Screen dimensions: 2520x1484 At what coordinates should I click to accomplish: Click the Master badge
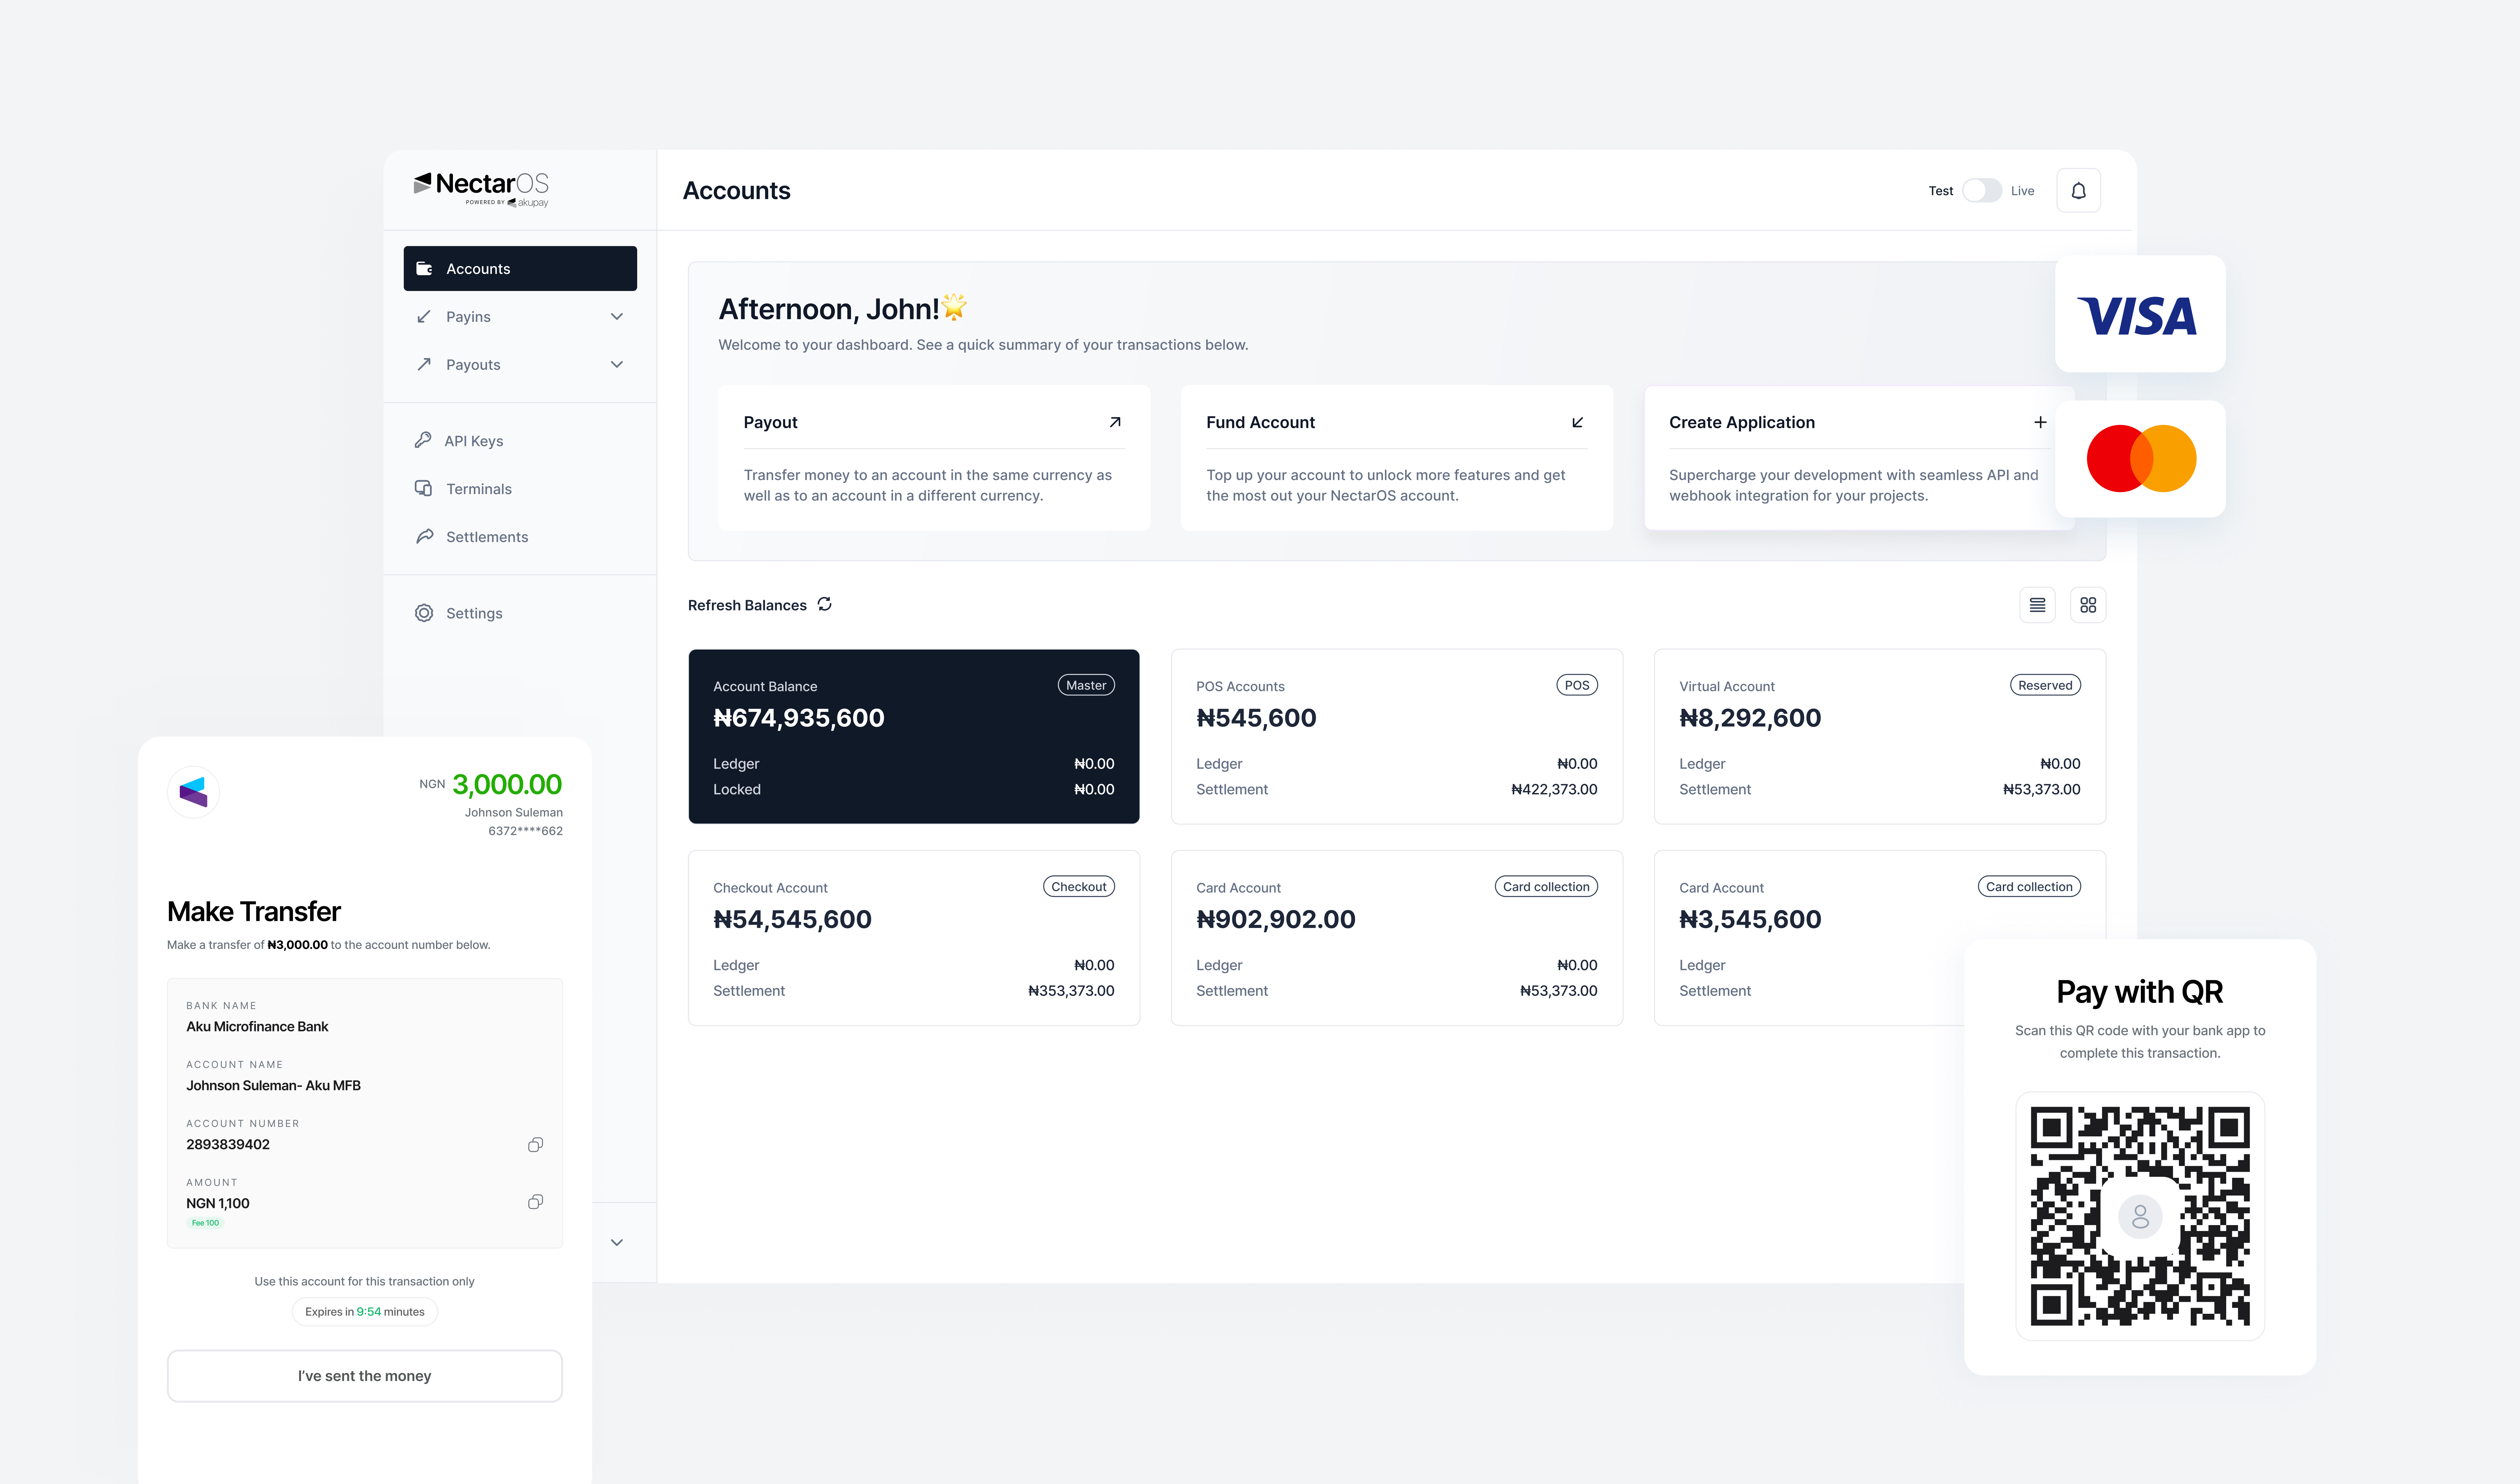1086,685
